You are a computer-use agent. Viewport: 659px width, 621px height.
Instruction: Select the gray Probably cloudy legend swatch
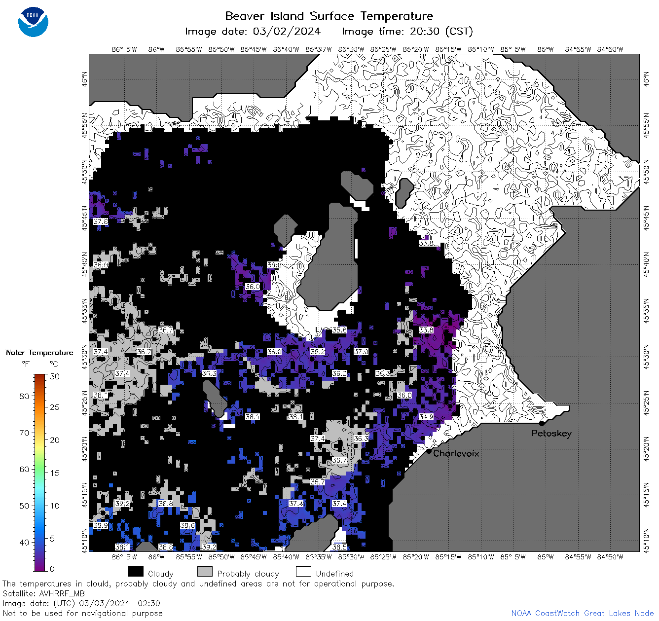tap(205, 571)
